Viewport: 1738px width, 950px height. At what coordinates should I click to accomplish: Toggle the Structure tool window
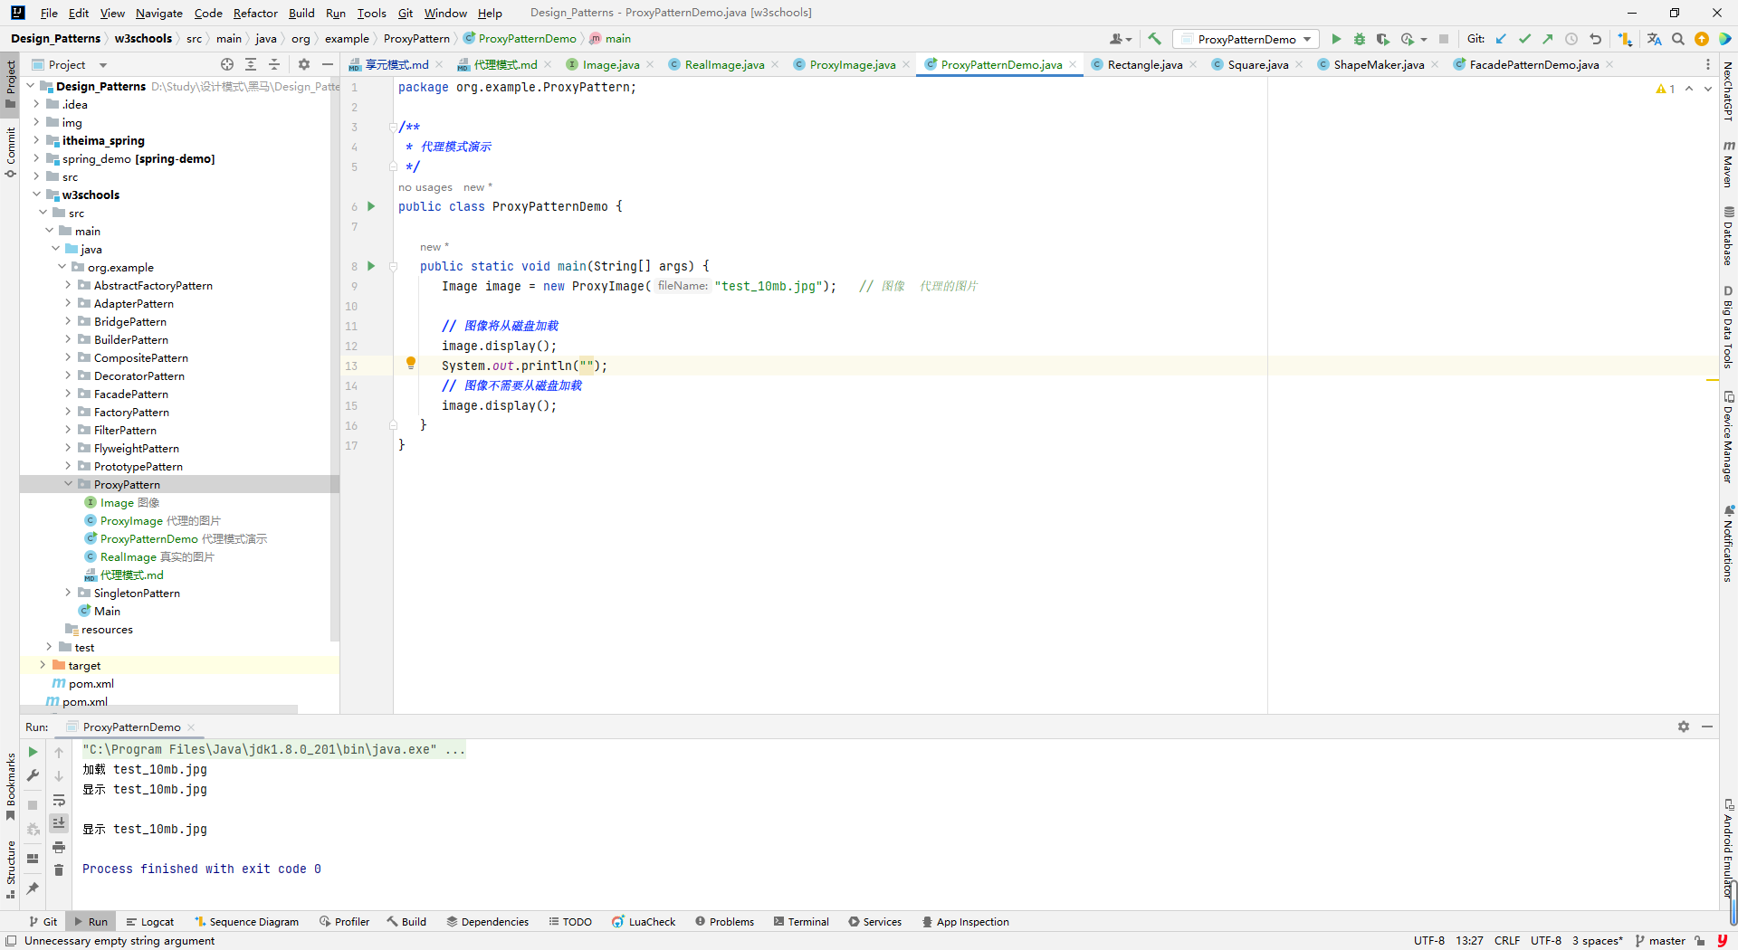(10, 869)
